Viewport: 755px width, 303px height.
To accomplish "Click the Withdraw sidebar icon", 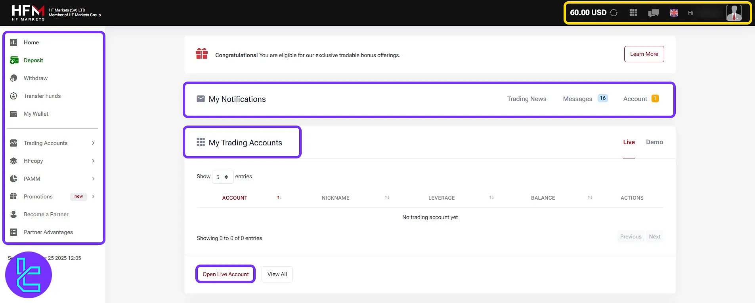I will coord(13,78).
